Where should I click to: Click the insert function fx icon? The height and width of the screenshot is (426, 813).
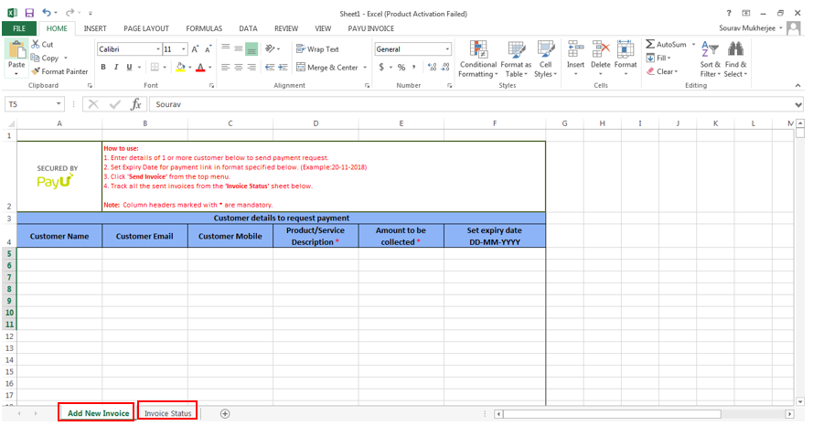coord(136,104)
